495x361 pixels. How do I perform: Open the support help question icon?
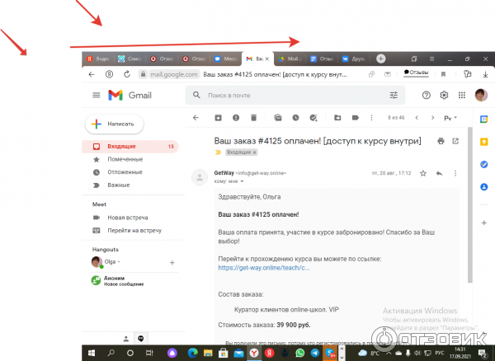[426, 95]
